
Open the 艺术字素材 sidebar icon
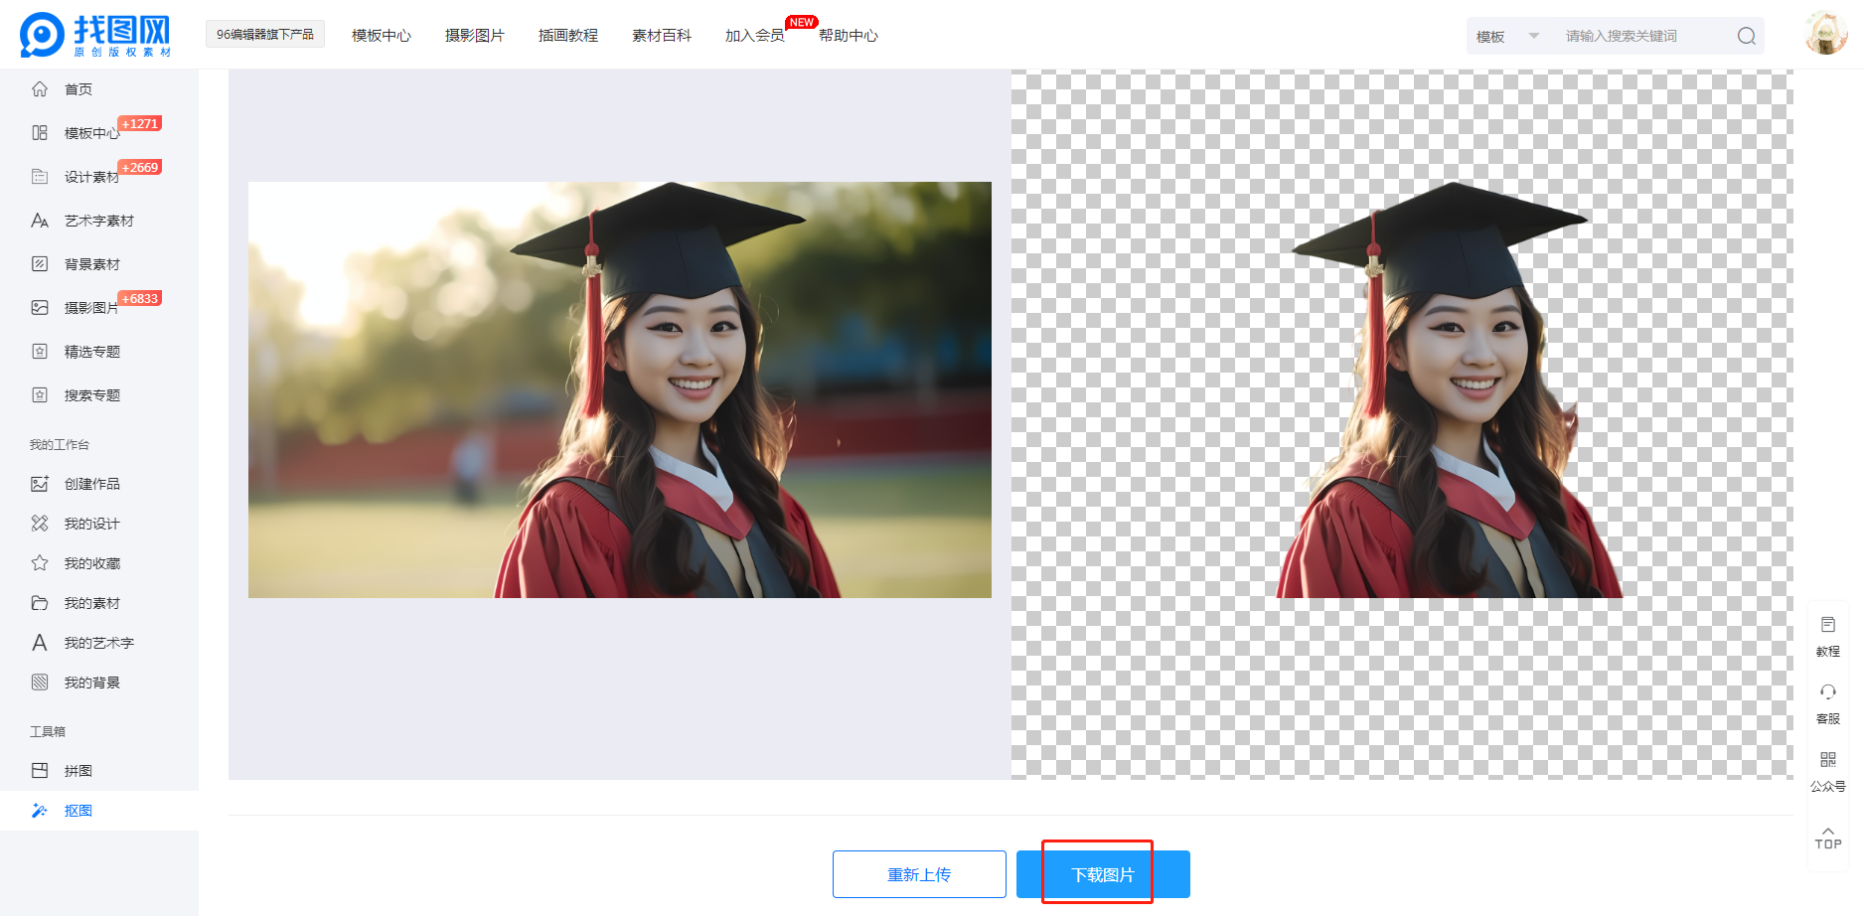click(40, 221)
